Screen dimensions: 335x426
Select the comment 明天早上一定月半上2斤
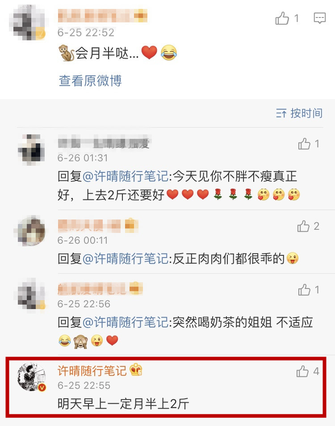123,404
